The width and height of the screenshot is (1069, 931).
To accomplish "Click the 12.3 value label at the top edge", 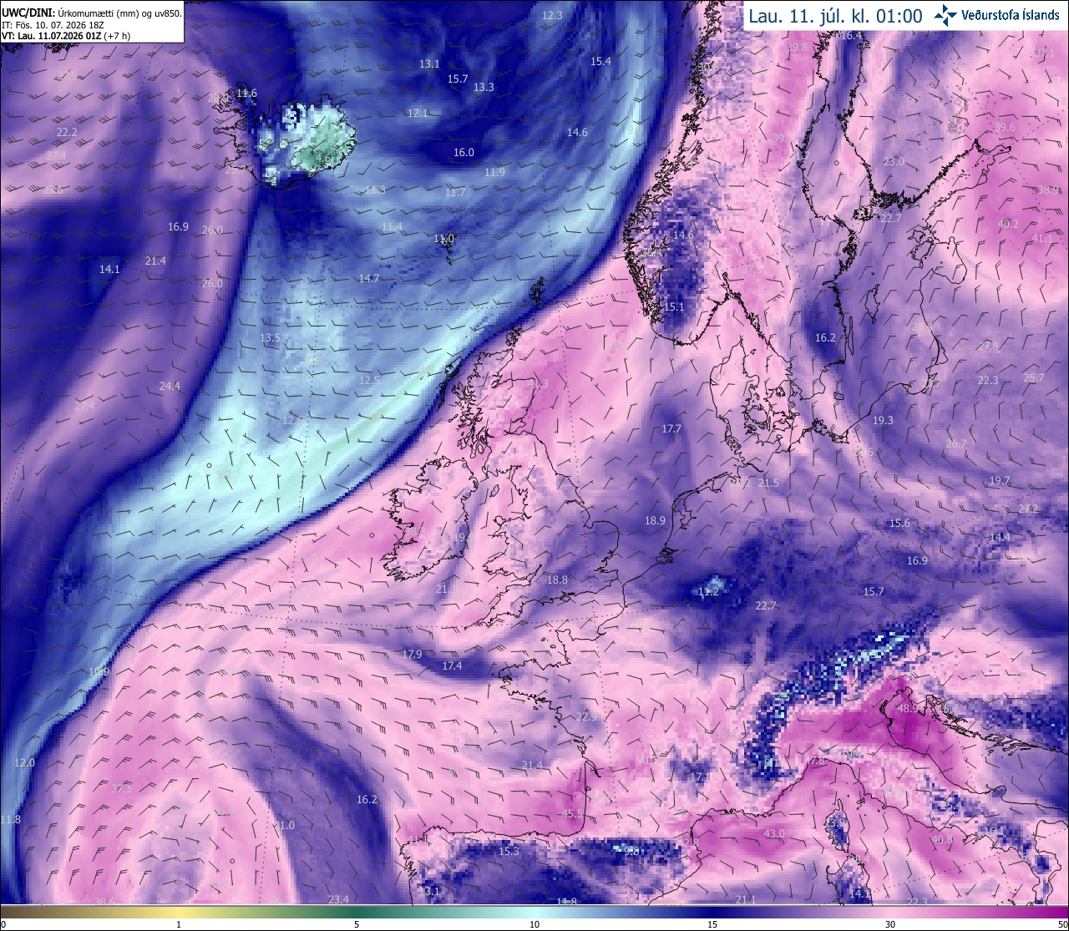I will pos(552,15).
